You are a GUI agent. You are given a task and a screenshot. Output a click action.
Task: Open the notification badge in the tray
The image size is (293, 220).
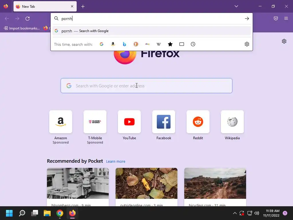coord(285,213)
